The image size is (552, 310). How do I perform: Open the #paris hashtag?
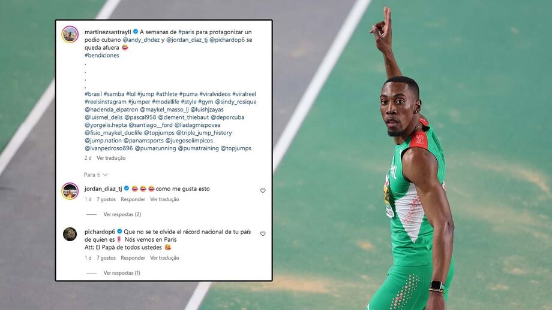coord(186,32)
